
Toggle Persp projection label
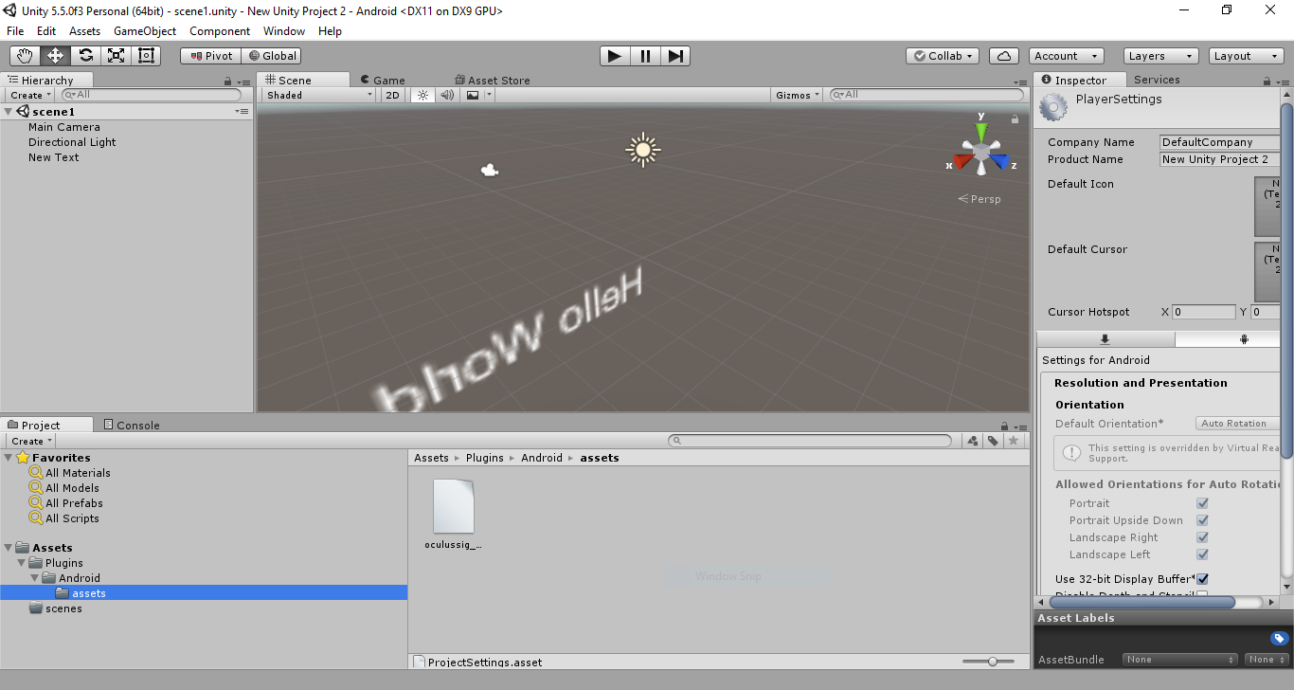pos(979,199)
